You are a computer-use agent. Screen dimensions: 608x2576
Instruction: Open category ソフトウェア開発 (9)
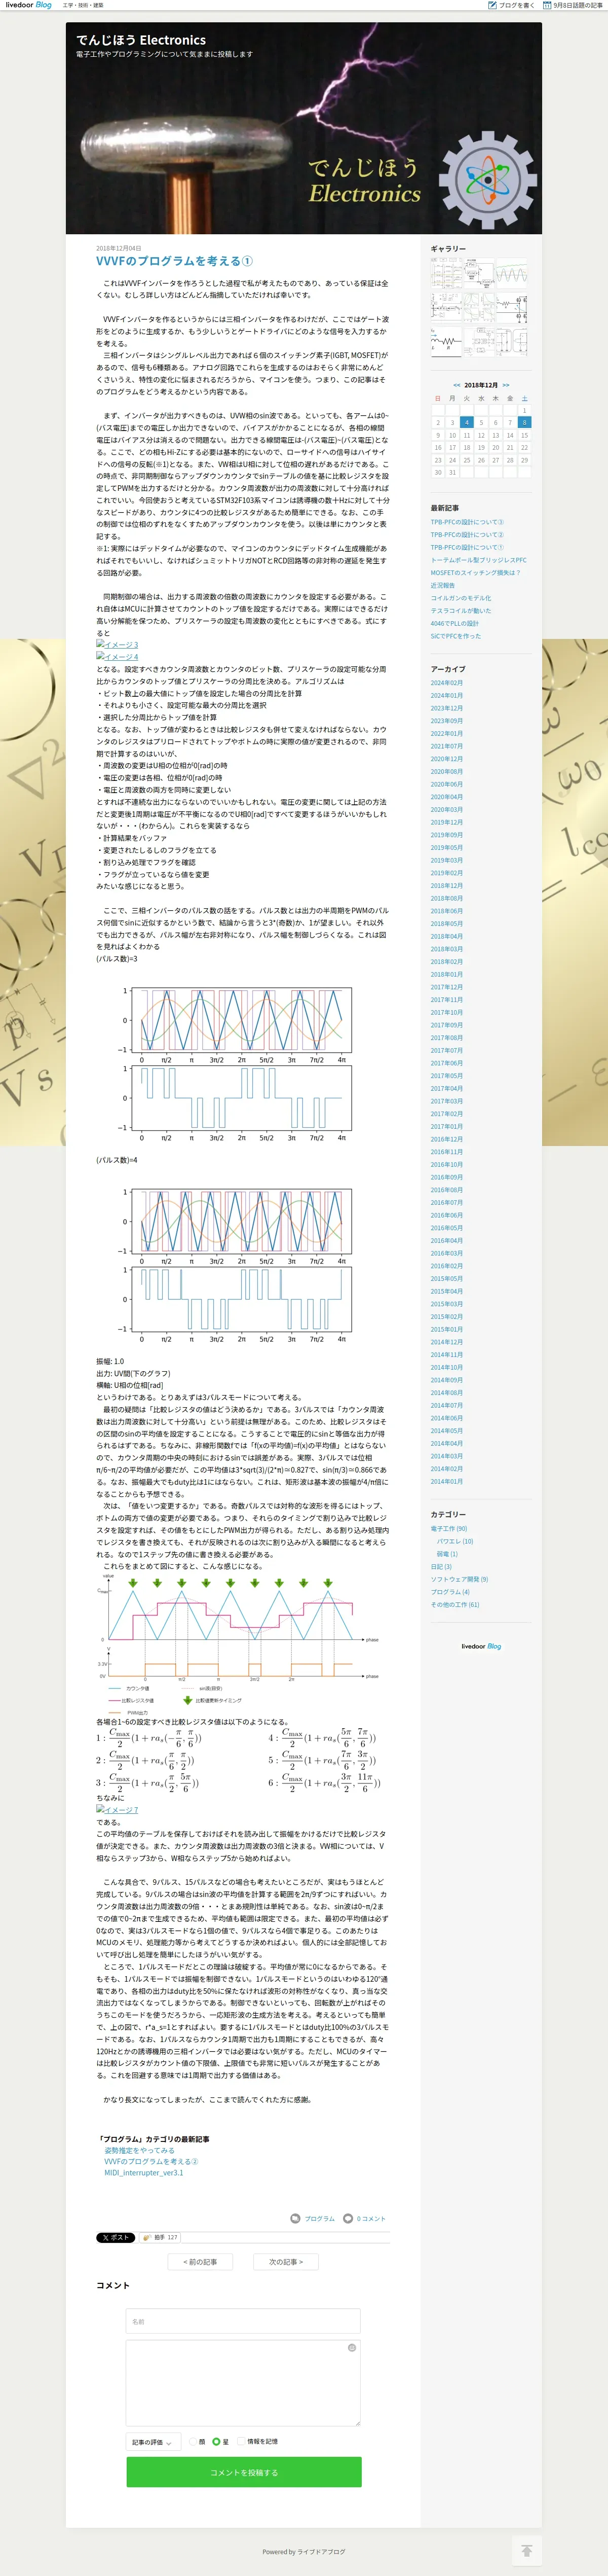[x=459, y=1580]
